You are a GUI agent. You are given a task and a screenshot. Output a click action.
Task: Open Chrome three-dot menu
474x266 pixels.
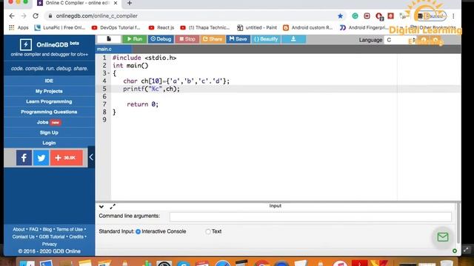click(x=453, y=16)
